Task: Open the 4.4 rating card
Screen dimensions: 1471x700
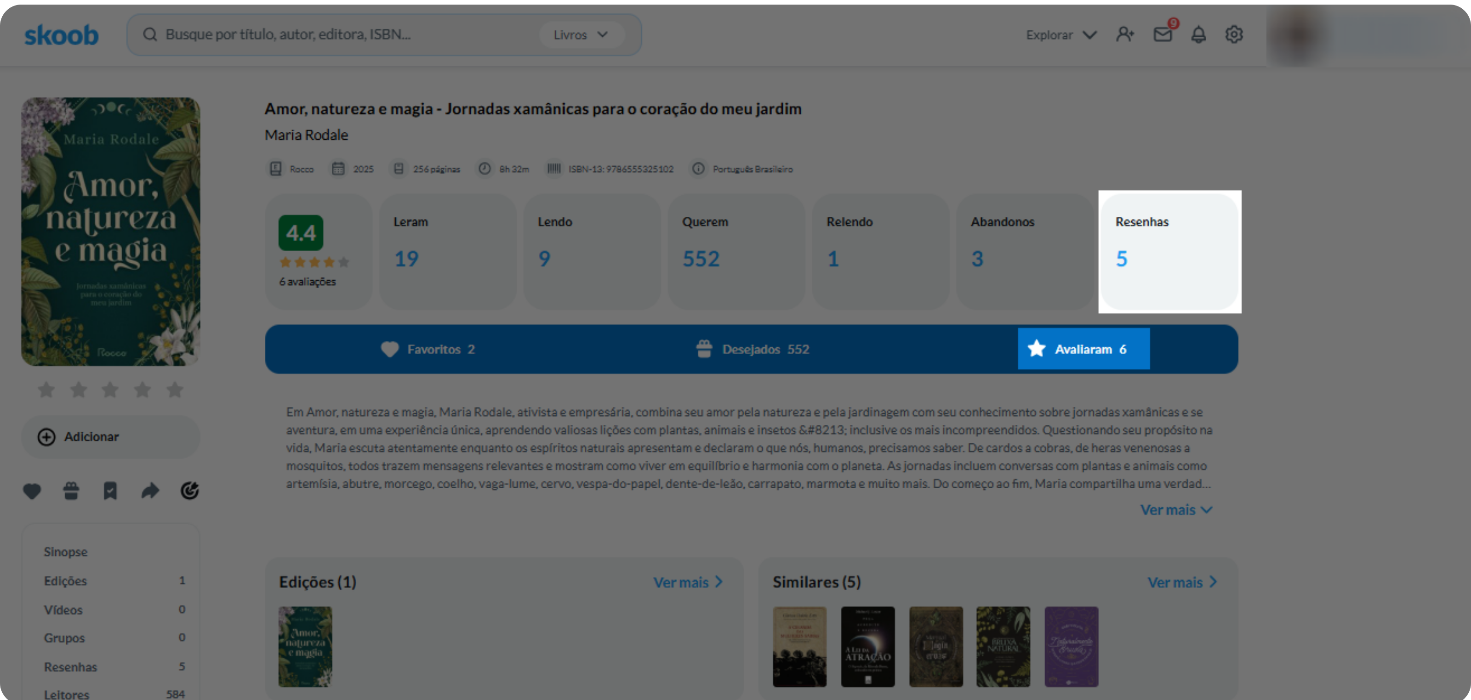Action: click(x=319, y=252)
